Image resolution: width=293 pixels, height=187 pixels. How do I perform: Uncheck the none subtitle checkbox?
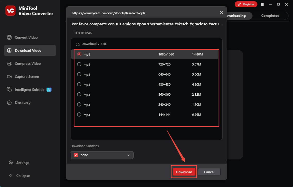point(75,155)
